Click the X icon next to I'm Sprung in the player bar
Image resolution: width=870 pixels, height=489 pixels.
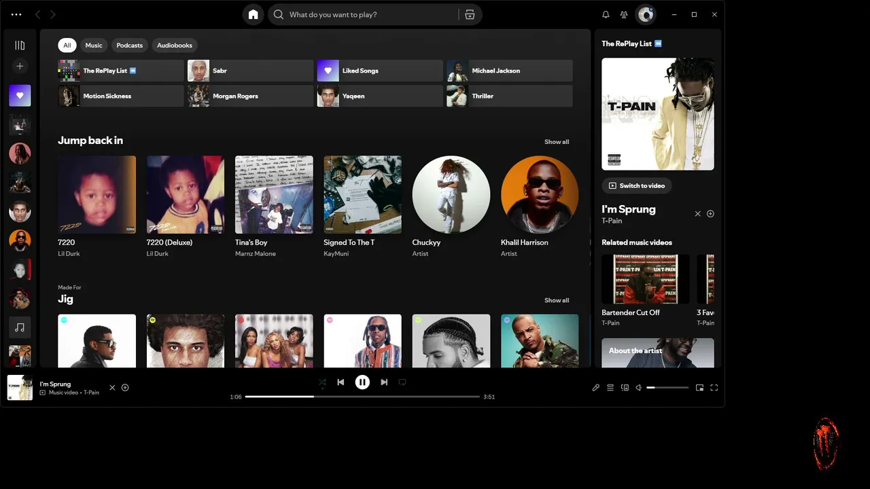point(112,388)
